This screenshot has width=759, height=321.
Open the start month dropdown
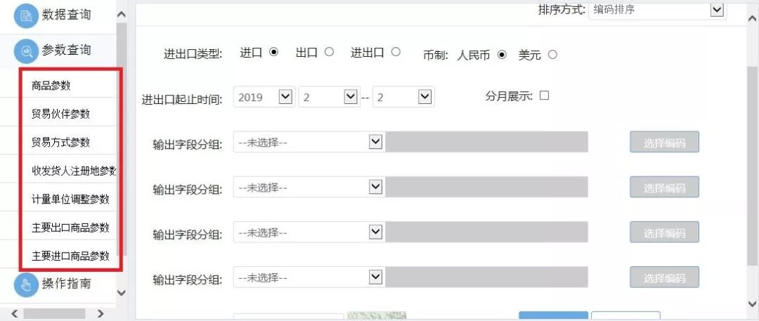coord(329,98)
